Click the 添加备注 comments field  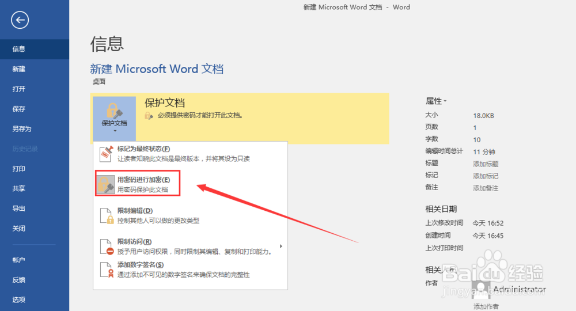tap(486, 188)
